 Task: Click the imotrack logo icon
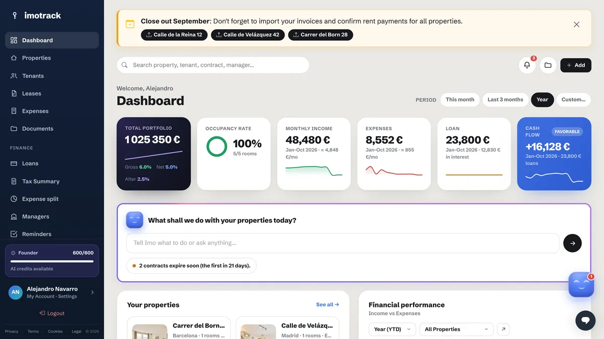[x=15, y=16]
